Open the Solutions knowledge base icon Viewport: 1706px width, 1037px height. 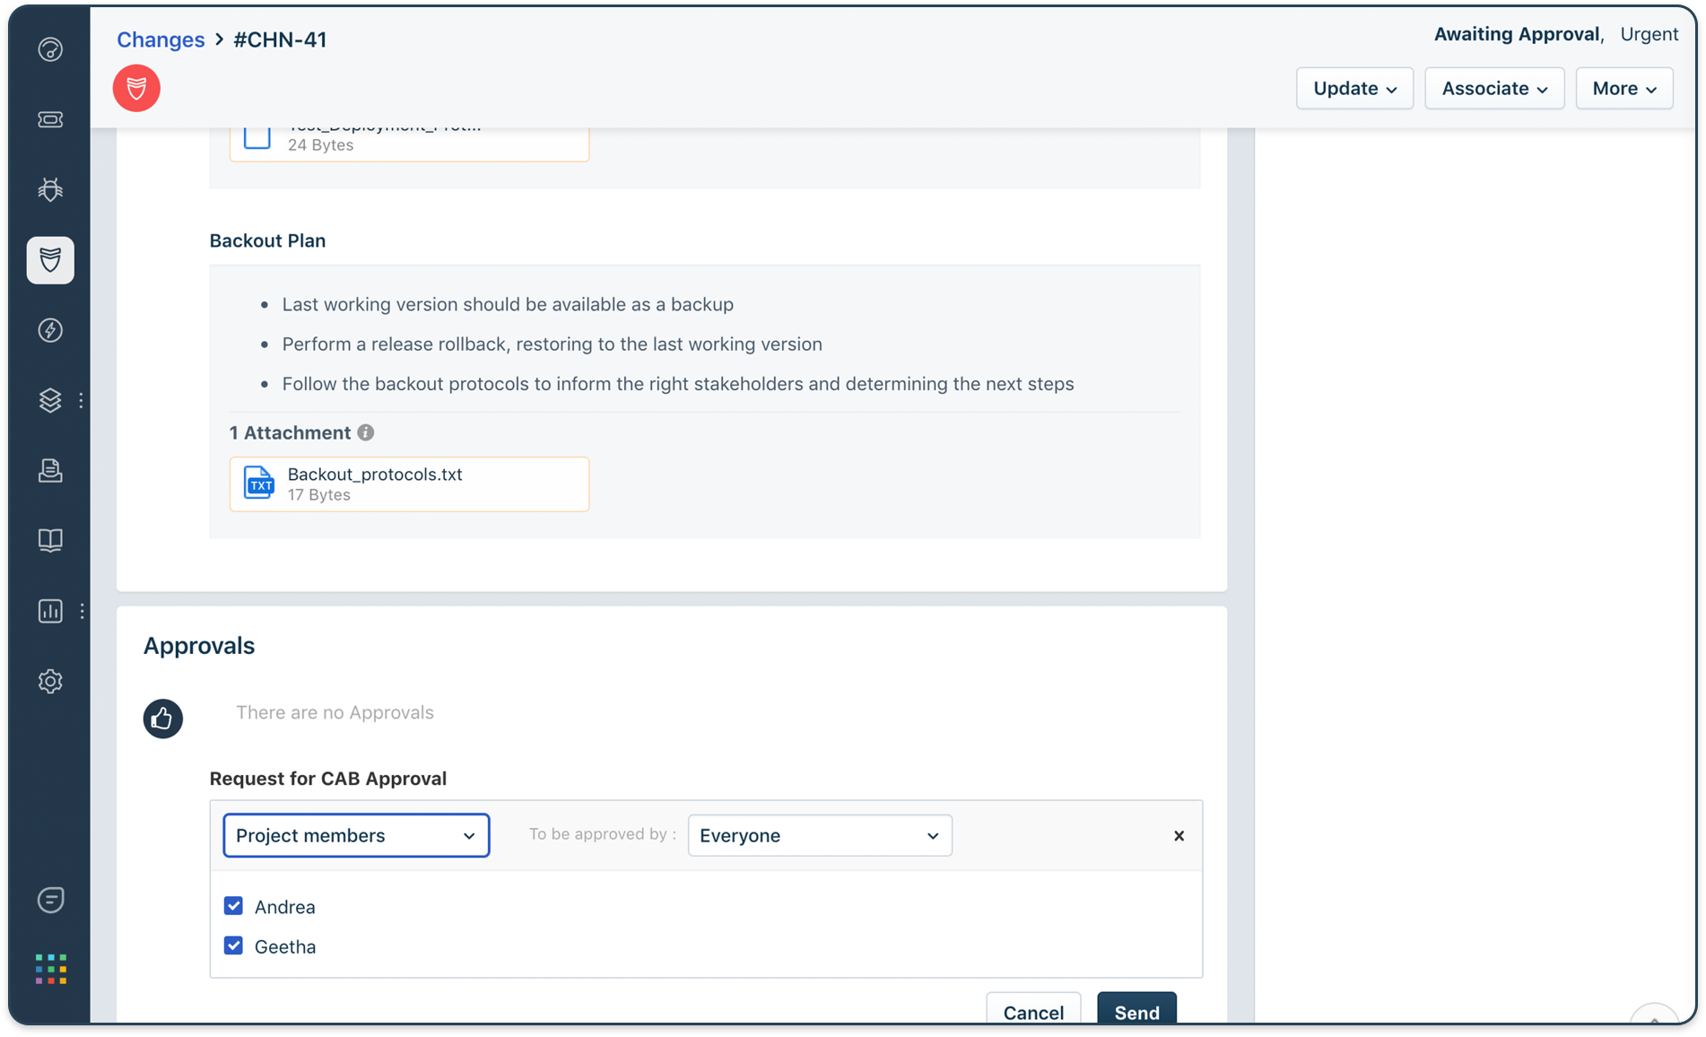click(x=50, y=540)
